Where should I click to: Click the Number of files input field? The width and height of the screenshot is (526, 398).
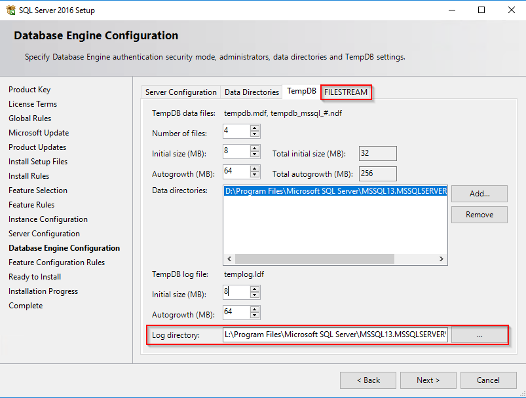(237, 131)
